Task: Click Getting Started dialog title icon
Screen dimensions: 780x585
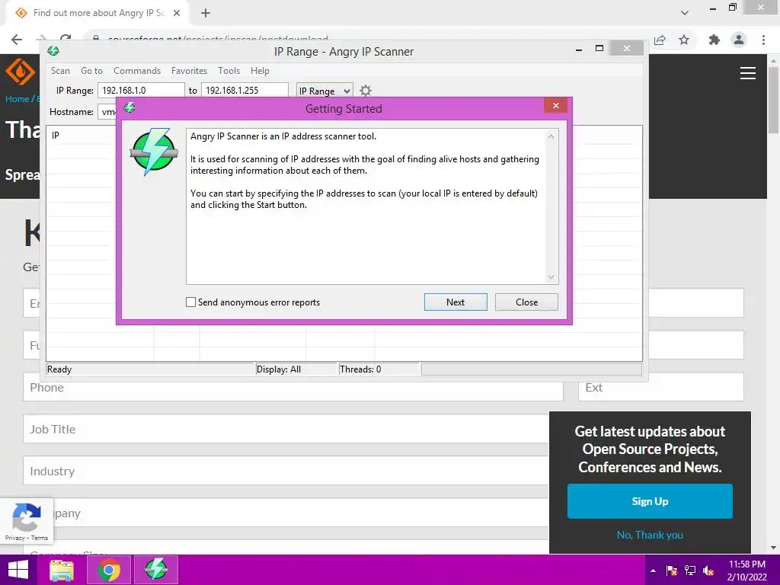Action: coord(129,107)
